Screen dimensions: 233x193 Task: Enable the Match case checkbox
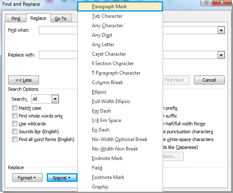[x=14, y=108]
